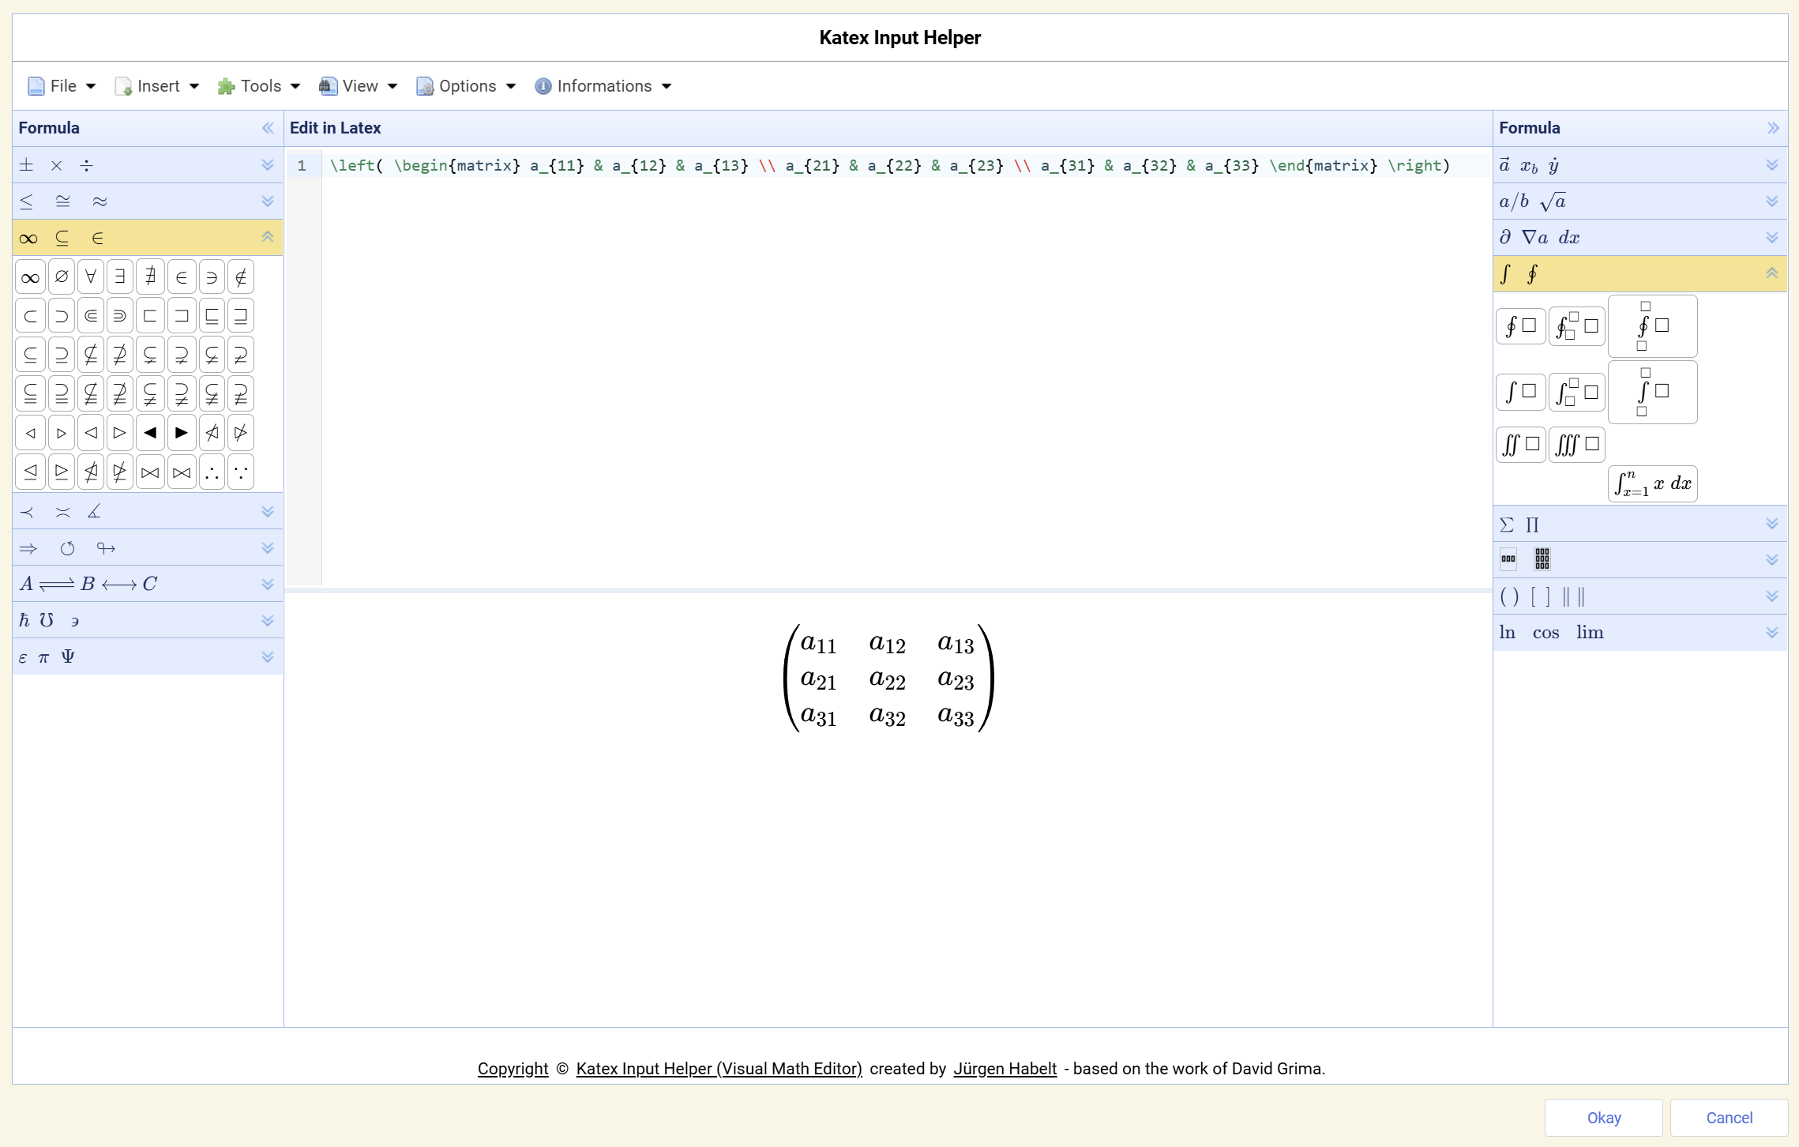Insert the element-of symbol
The height and width of the screenshot is (1147, 1799).
(182, 277)
